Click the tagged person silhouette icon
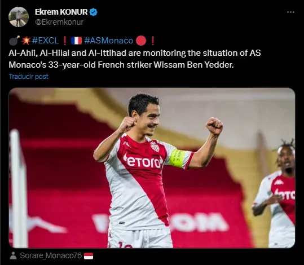304x265 pixels. click(x=13, y=255)
